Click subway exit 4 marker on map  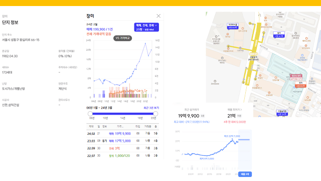coord(228,46)
